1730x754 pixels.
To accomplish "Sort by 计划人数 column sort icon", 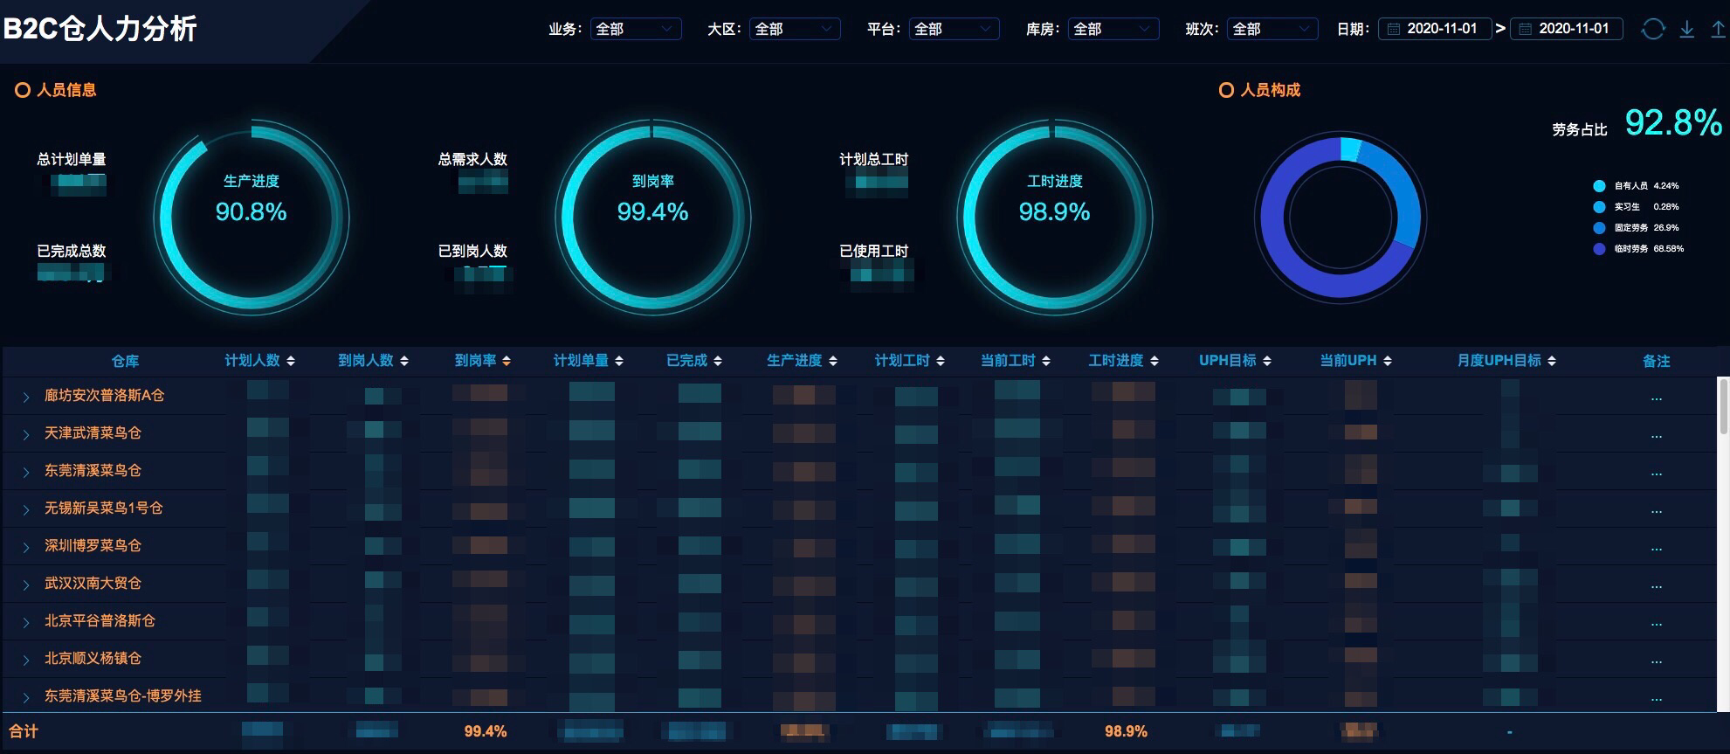I will [x=291, y=361].
